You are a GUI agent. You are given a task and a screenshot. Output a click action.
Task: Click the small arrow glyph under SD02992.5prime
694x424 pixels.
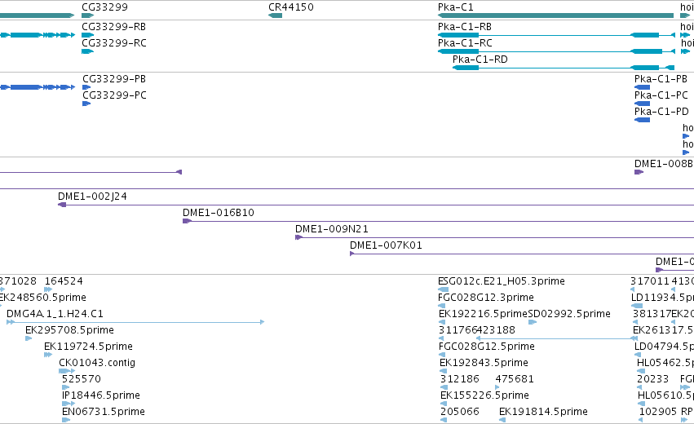(x=533, y=322)
